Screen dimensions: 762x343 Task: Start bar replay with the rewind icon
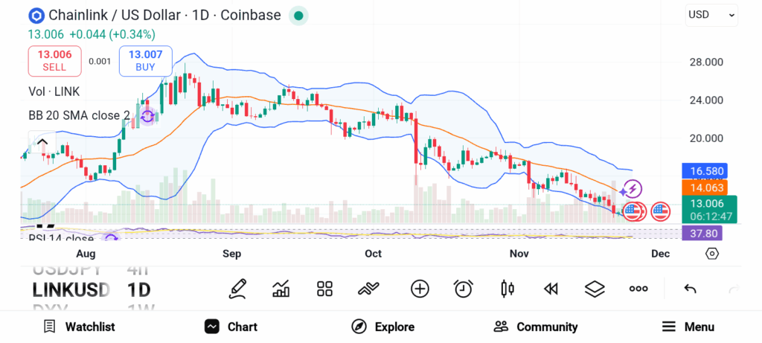[551, 289]
